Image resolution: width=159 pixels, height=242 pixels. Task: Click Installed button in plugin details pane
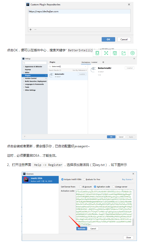coord(129,68)
